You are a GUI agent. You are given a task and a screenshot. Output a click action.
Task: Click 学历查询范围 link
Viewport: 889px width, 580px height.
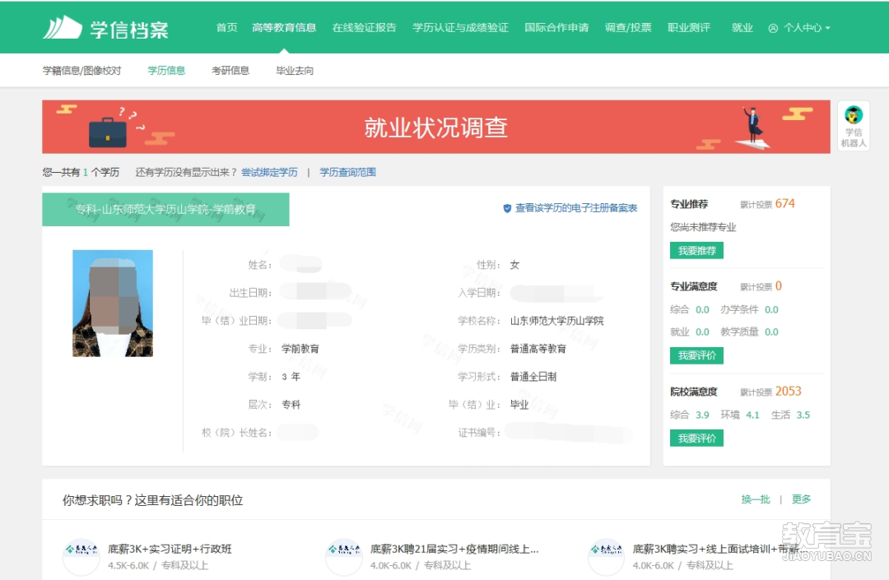tap(347, 172)
